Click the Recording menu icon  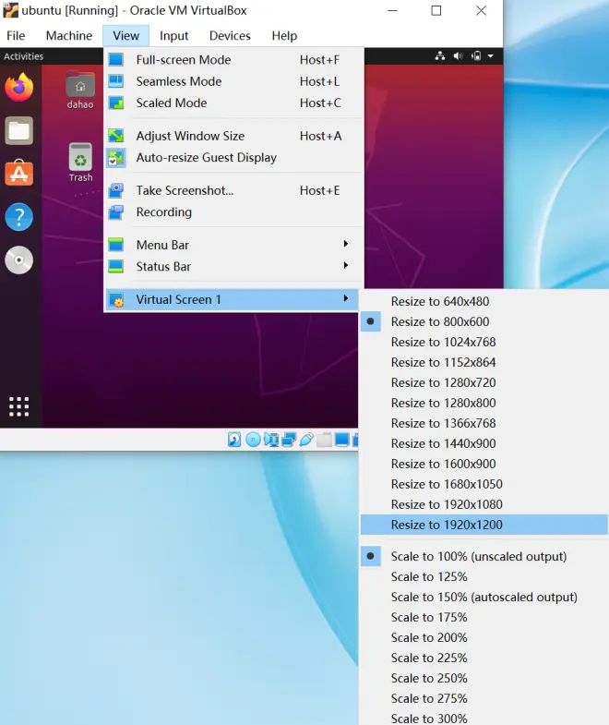[116, 212]
